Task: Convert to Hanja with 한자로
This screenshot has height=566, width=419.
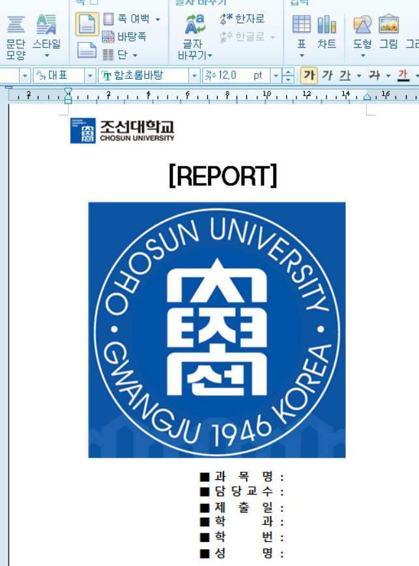Action: coord(242,19)
